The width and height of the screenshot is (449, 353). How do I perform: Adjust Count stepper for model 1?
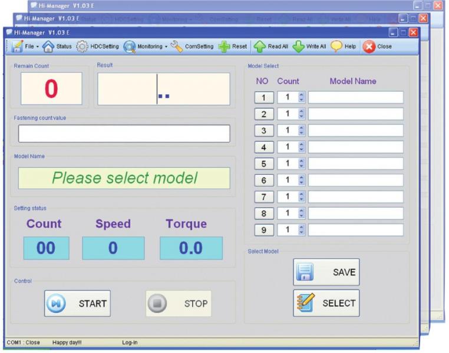click(302, 98)
